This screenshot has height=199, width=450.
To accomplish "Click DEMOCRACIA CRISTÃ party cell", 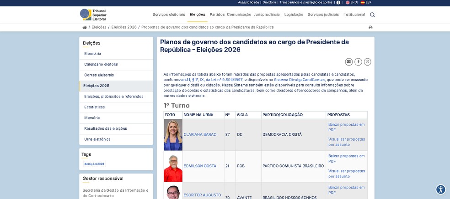I will [x=293, y=135].
